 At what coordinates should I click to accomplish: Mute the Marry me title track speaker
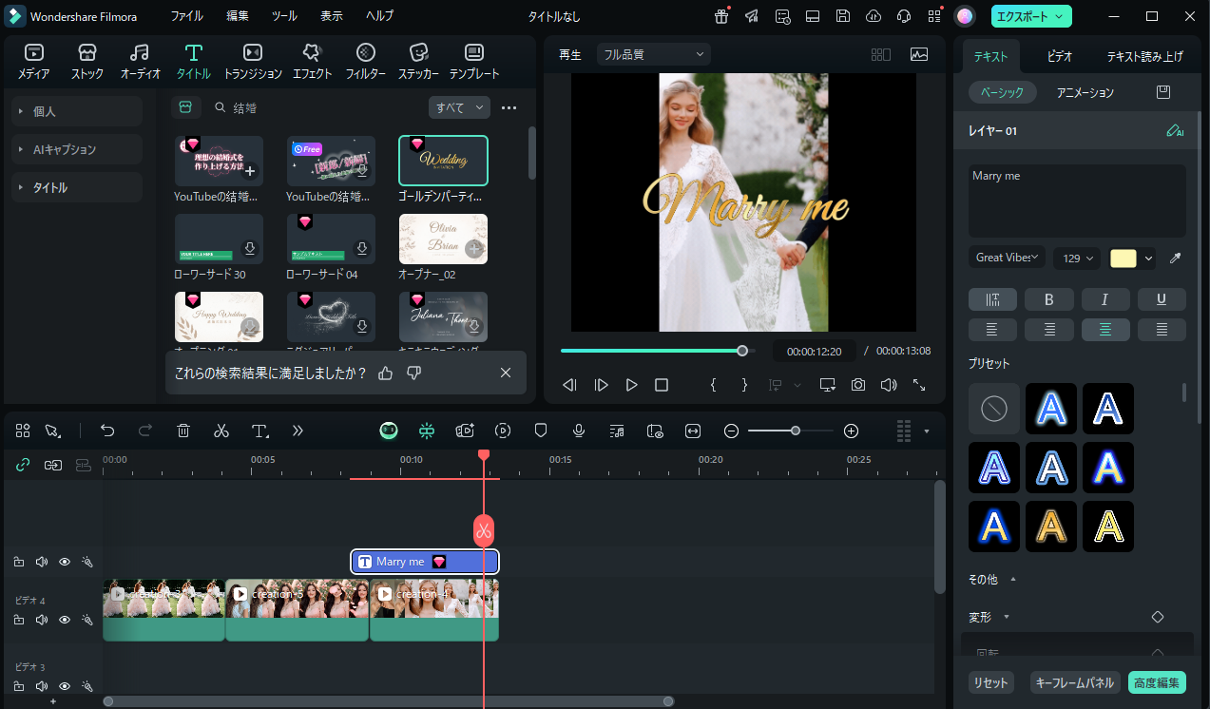pyautogui.click(x=42, y=562)
